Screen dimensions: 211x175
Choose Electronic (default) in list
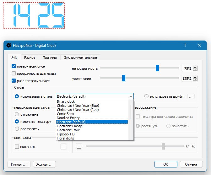(x=92, y=122)
